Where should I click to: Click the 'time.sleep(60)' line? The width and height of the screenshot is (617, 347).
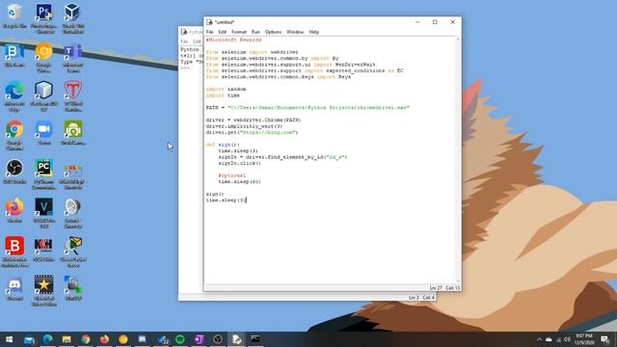(x=240, y=182)
